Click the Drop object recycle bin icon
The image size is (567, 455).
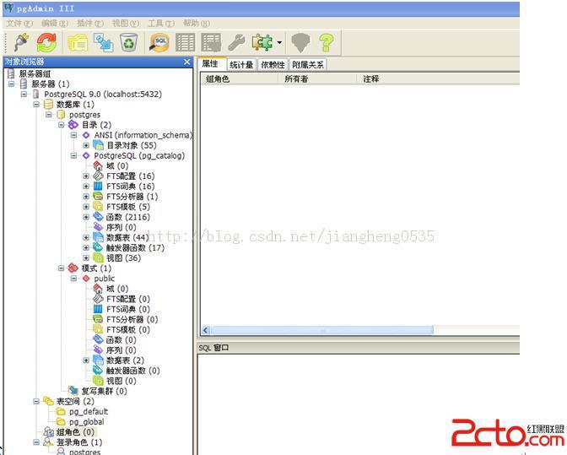point(129,43)
